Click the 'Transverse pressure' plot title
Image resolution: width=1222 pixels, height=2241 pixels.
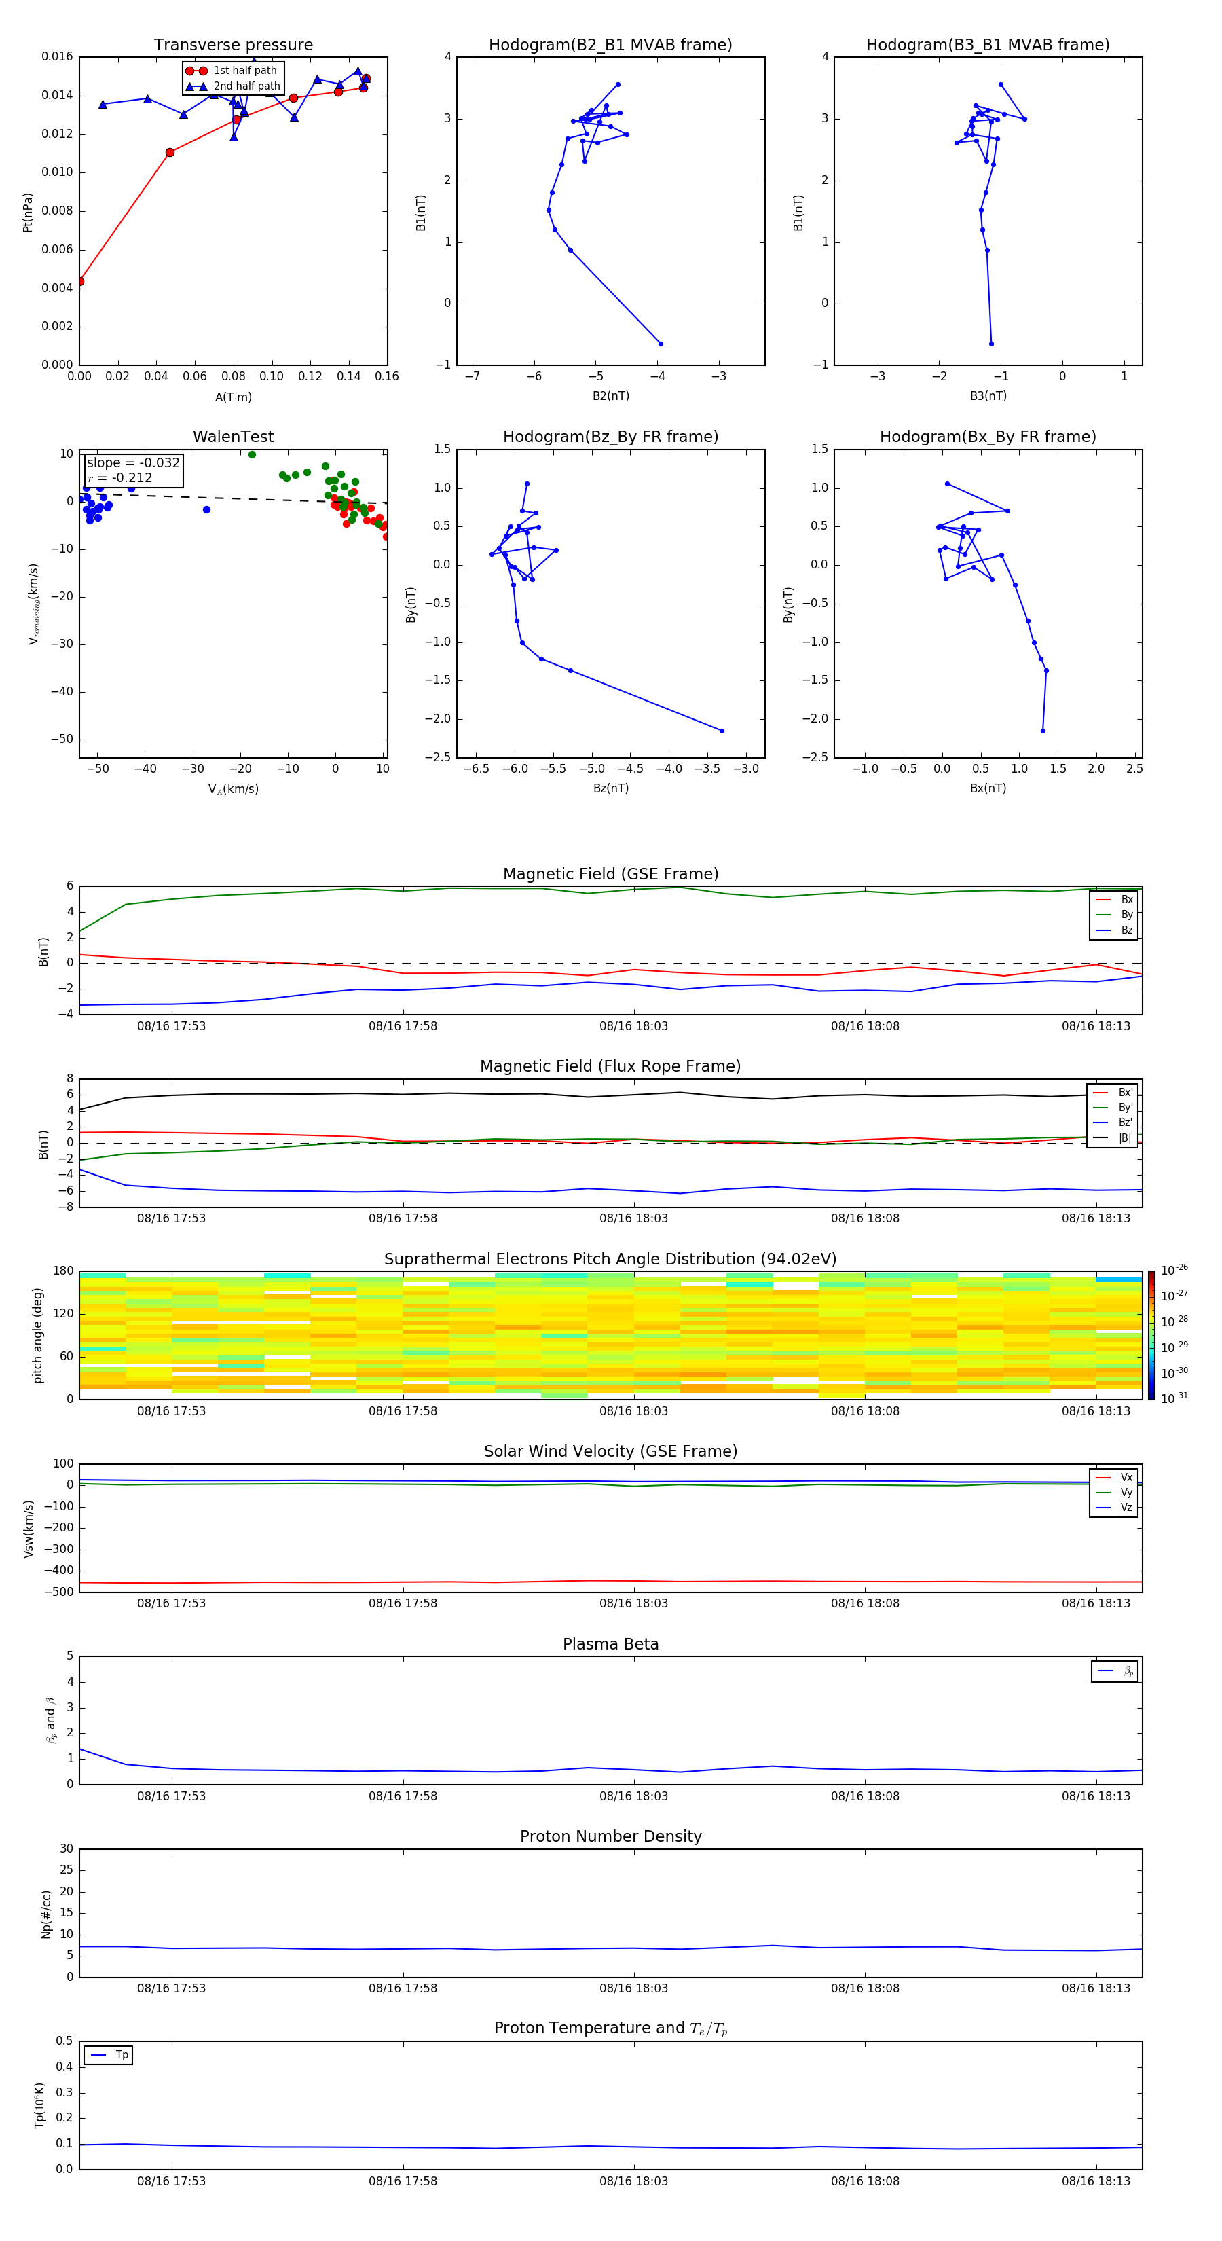tap(233, 45)
